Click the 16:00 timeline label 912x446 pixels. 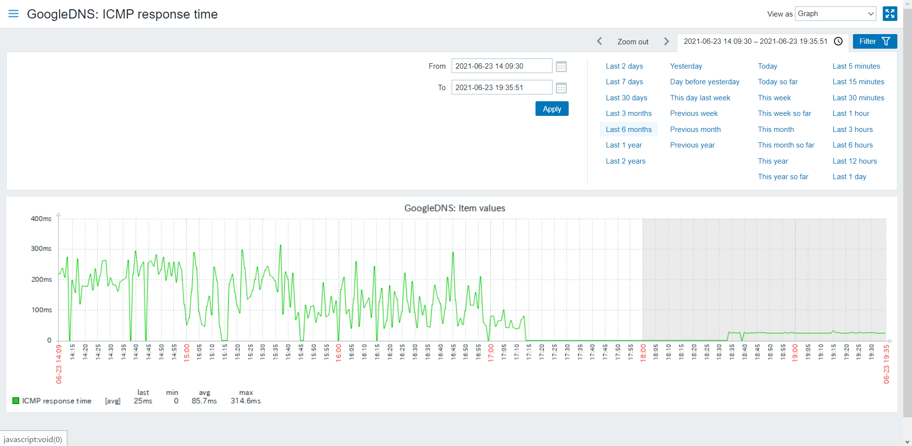tap(338, 353)
